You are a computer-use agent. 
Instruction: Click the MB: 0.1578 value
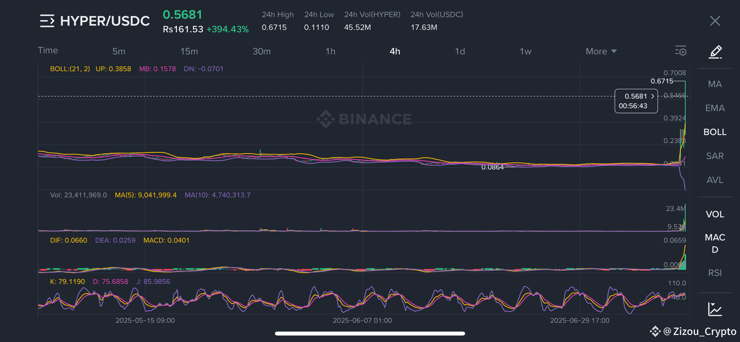point(157,69)
